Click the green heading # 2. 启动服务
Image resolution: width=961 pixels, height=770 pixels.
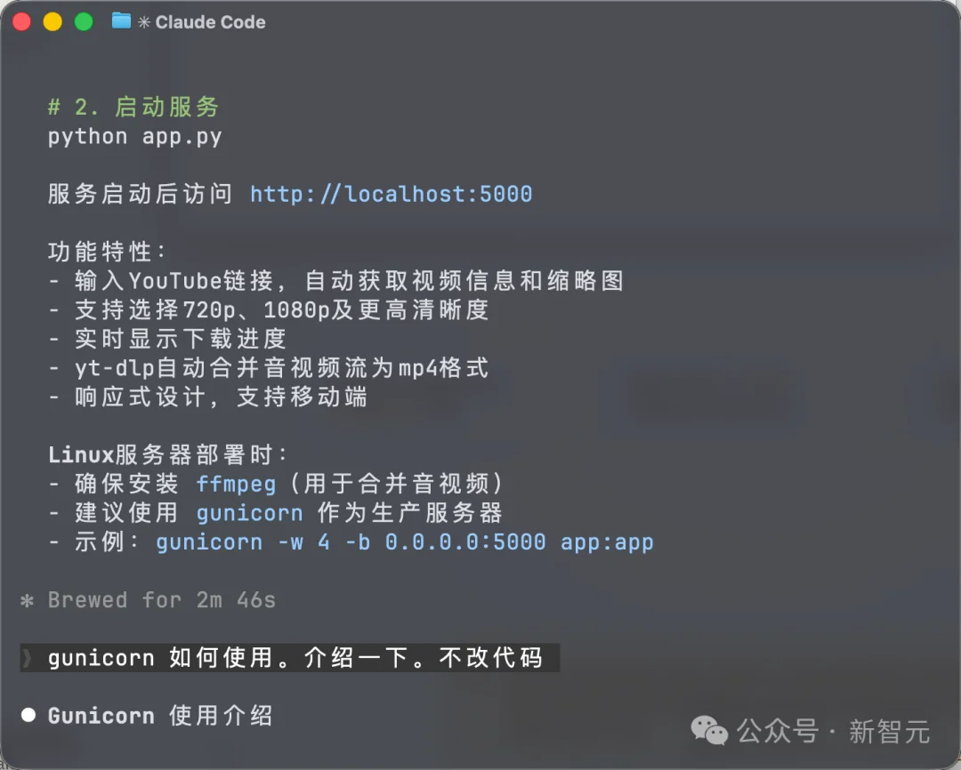133,107
